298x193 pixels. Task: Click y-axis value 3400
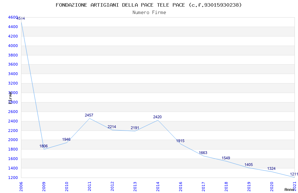(x=13, y=74)
